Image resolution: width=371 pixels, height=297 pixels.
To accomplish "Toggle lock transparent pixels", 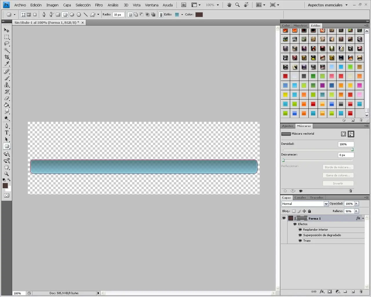I will (294, 211).
